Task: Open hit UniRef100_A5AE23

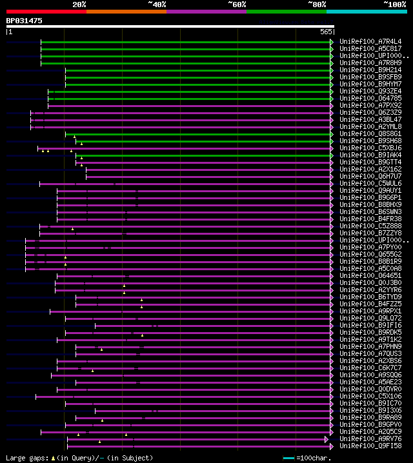Action: coord(370,382)
